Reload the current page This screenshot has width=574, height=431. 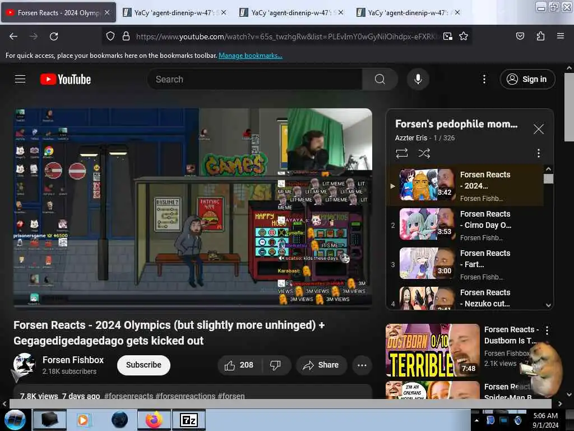pos(54,36)
